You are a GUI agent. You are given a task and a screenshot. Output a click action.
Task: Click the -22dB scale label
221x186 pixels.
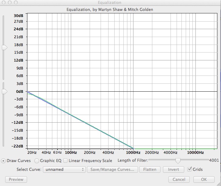tap(17, 146)
